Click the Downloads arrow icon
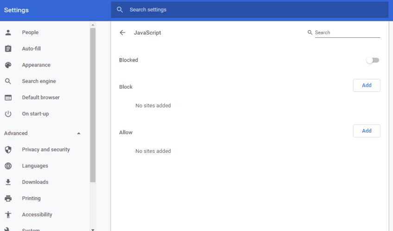Viewport: 393px width, 231px height. click(8, 182)
